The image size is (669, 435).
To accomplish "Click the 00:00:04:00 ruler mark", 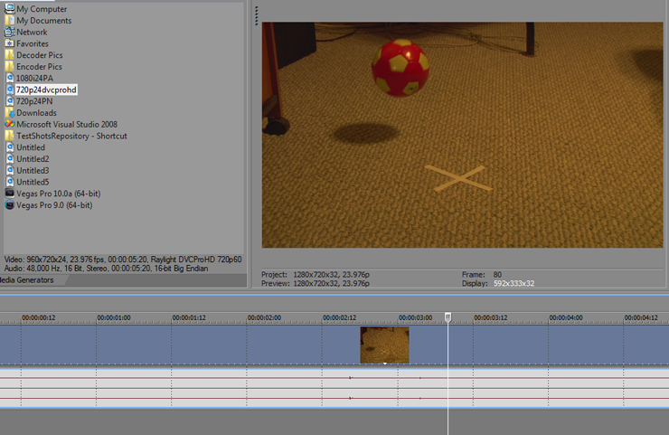I will tap(566, 317).
